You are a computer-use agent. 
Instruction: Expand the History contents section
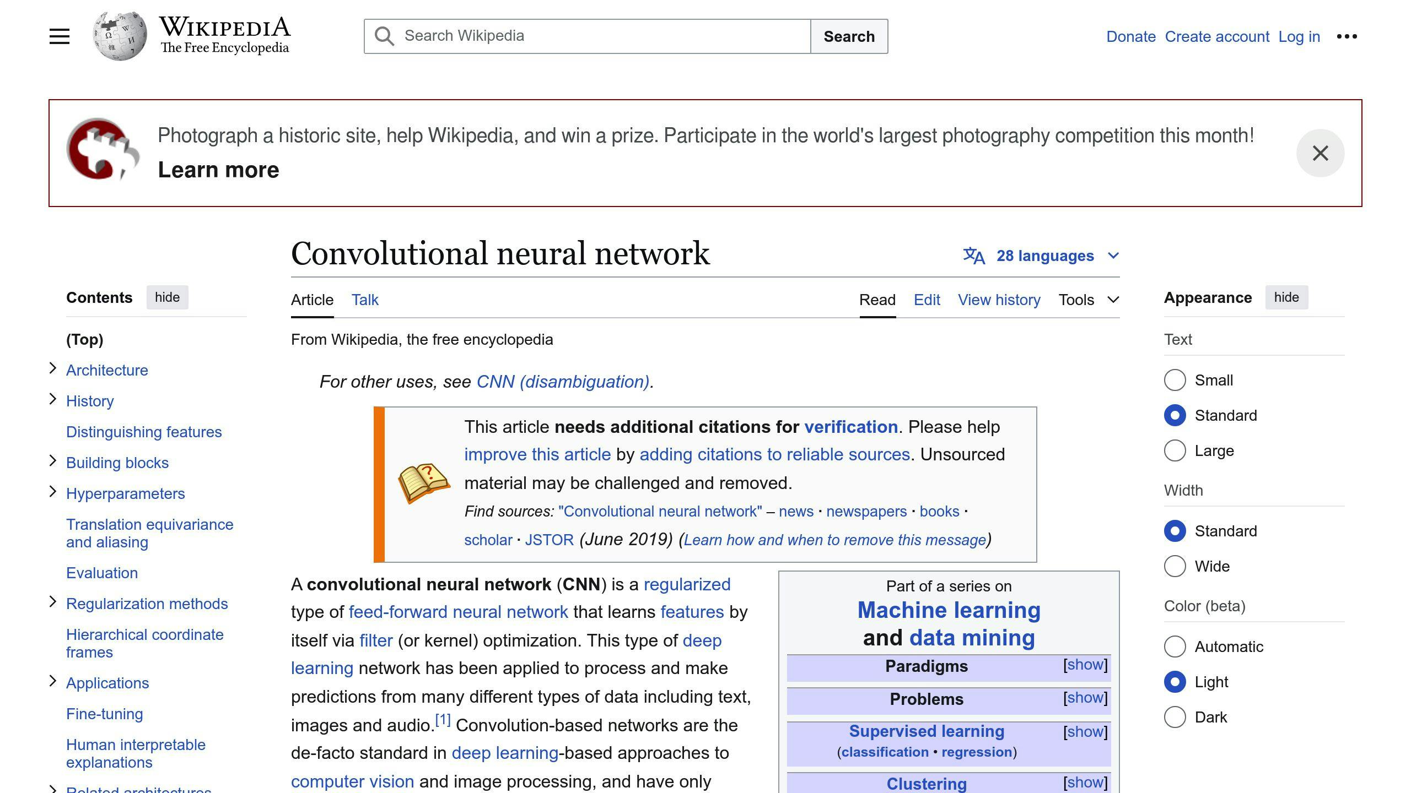pos(53,399)
